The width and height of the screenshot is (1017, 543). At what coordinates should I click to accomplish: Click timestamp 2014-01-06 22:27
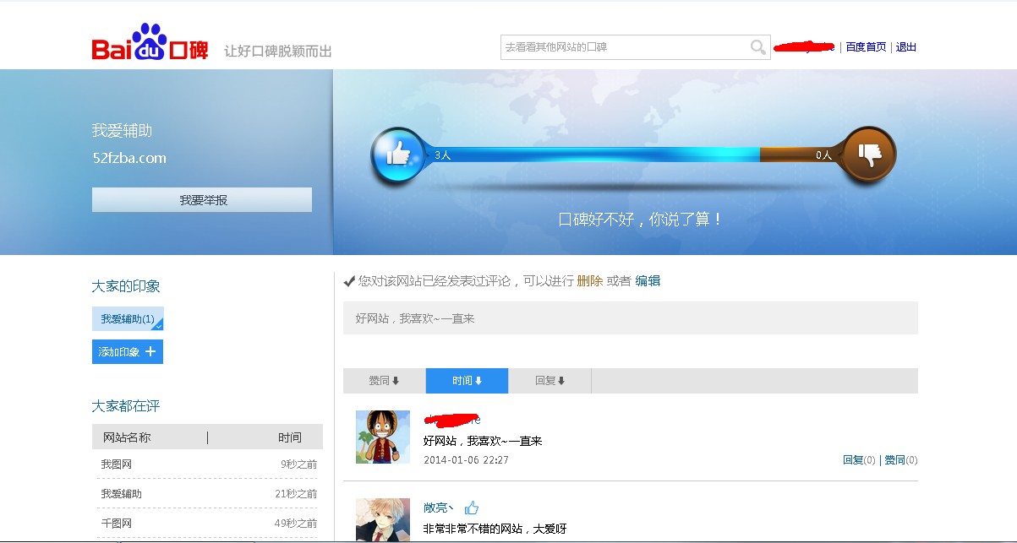466,460
